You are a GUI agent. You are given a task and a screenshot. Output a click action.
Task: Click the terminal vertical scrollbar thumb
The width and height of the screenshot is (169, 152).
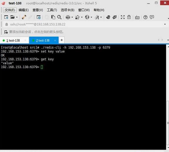pos(168,123)
